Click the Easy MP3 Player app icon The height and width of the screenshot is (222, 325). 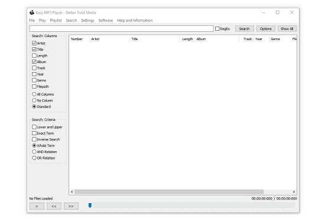[32, 12]
